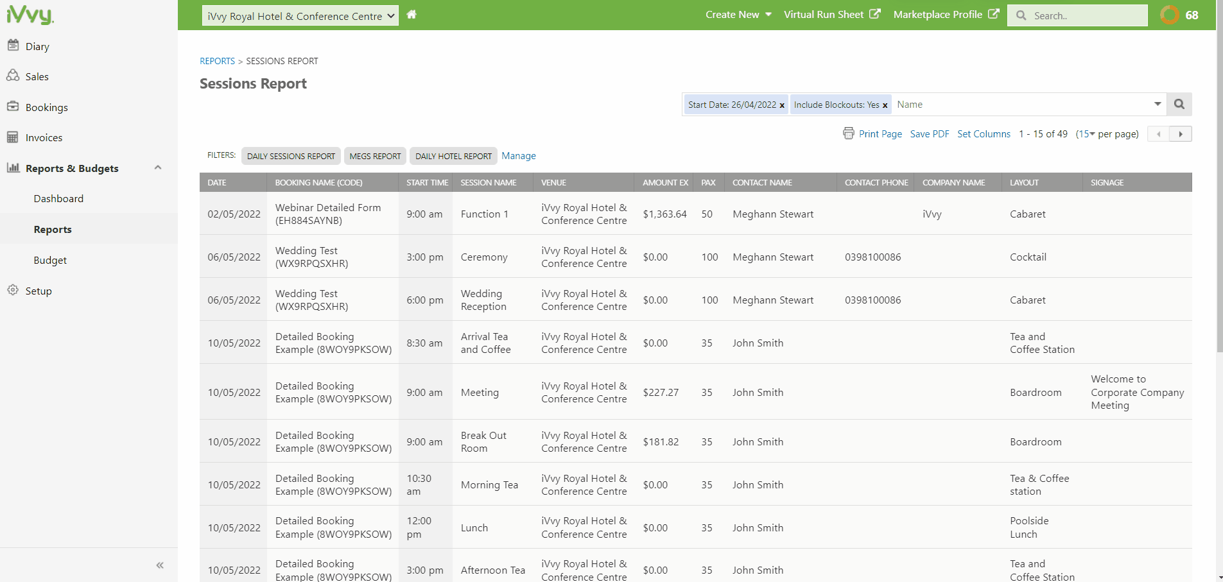Apply the MEGS Report filter
Image resolution: width=1223 pixels, height=582 pixels.
pos(375,156)
